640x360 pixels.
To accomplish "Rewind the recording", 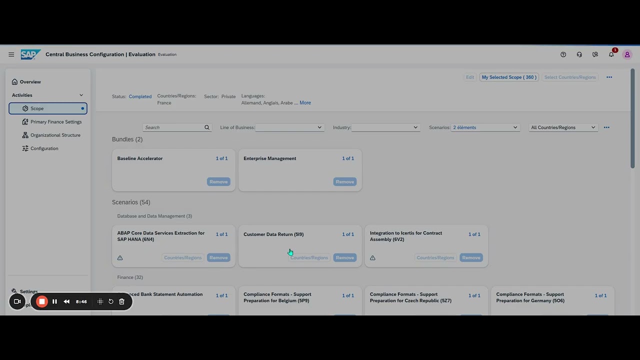I will [x=66, y=301].
